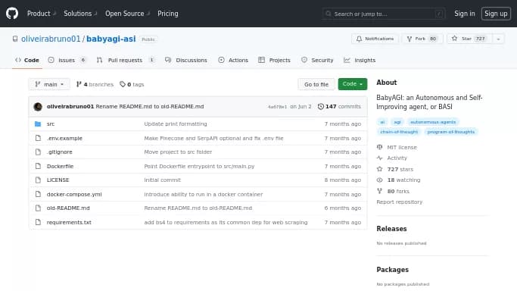Viewport: 517px width, 291px height.
Task: Click the src folder icon
Action: pos(38,124)
